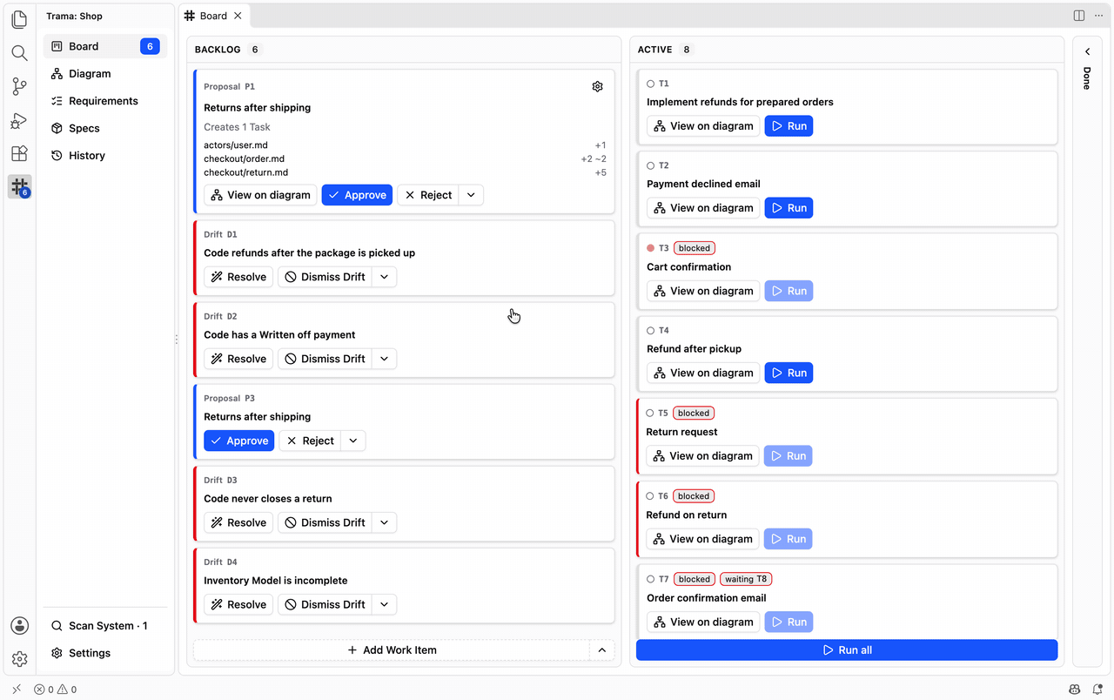Expand chevron beside Add Work Item
The image size is (1114, 700).
[602, 650]
